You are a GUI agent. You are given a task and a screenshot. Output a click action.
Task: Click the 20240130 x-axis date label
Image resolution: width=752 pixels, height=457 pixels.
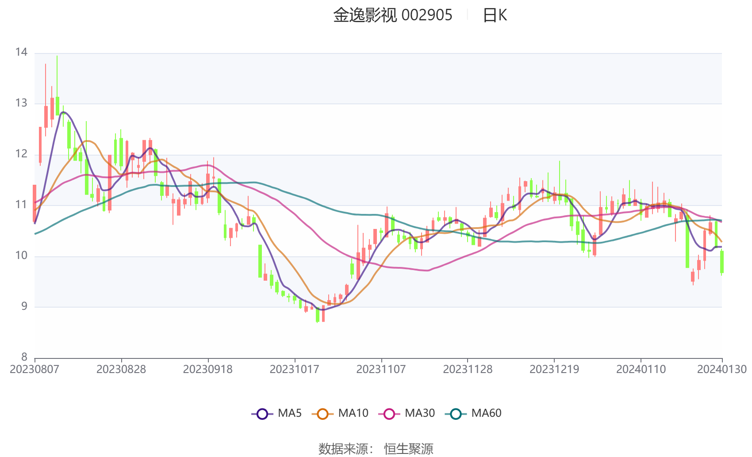[722, 369]
